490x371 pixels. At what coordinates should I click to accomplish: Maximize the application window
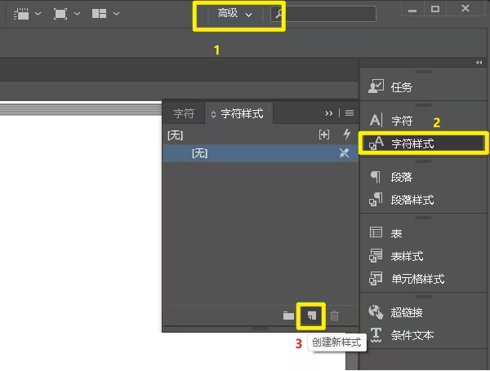pos(435,9)
